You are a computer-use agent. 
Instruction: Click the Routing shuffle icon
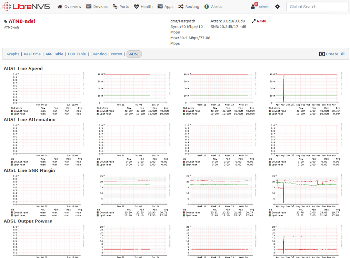[181, 7]
